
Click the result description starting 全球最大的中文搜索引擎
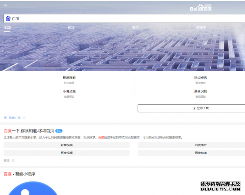[93, 138]
